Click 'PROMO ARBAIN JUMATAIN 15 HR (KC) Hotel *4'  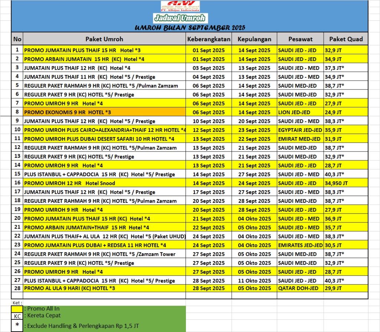coord(104,59)
